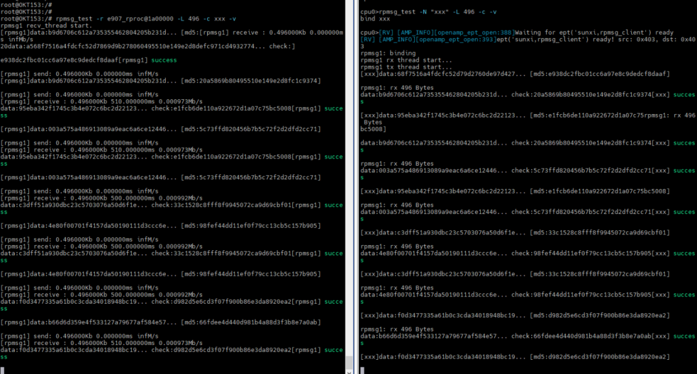The height and width of the screenshot is (374, 697).
Task: Click the 'bind xxx' output line
Action: tap(375, 19)
